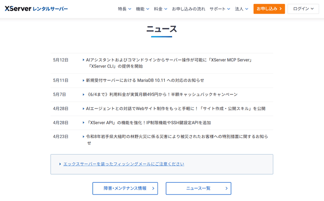Open the 法人 dropdown menu
Viewport: 324px width, 201px height.
[241, 9]
